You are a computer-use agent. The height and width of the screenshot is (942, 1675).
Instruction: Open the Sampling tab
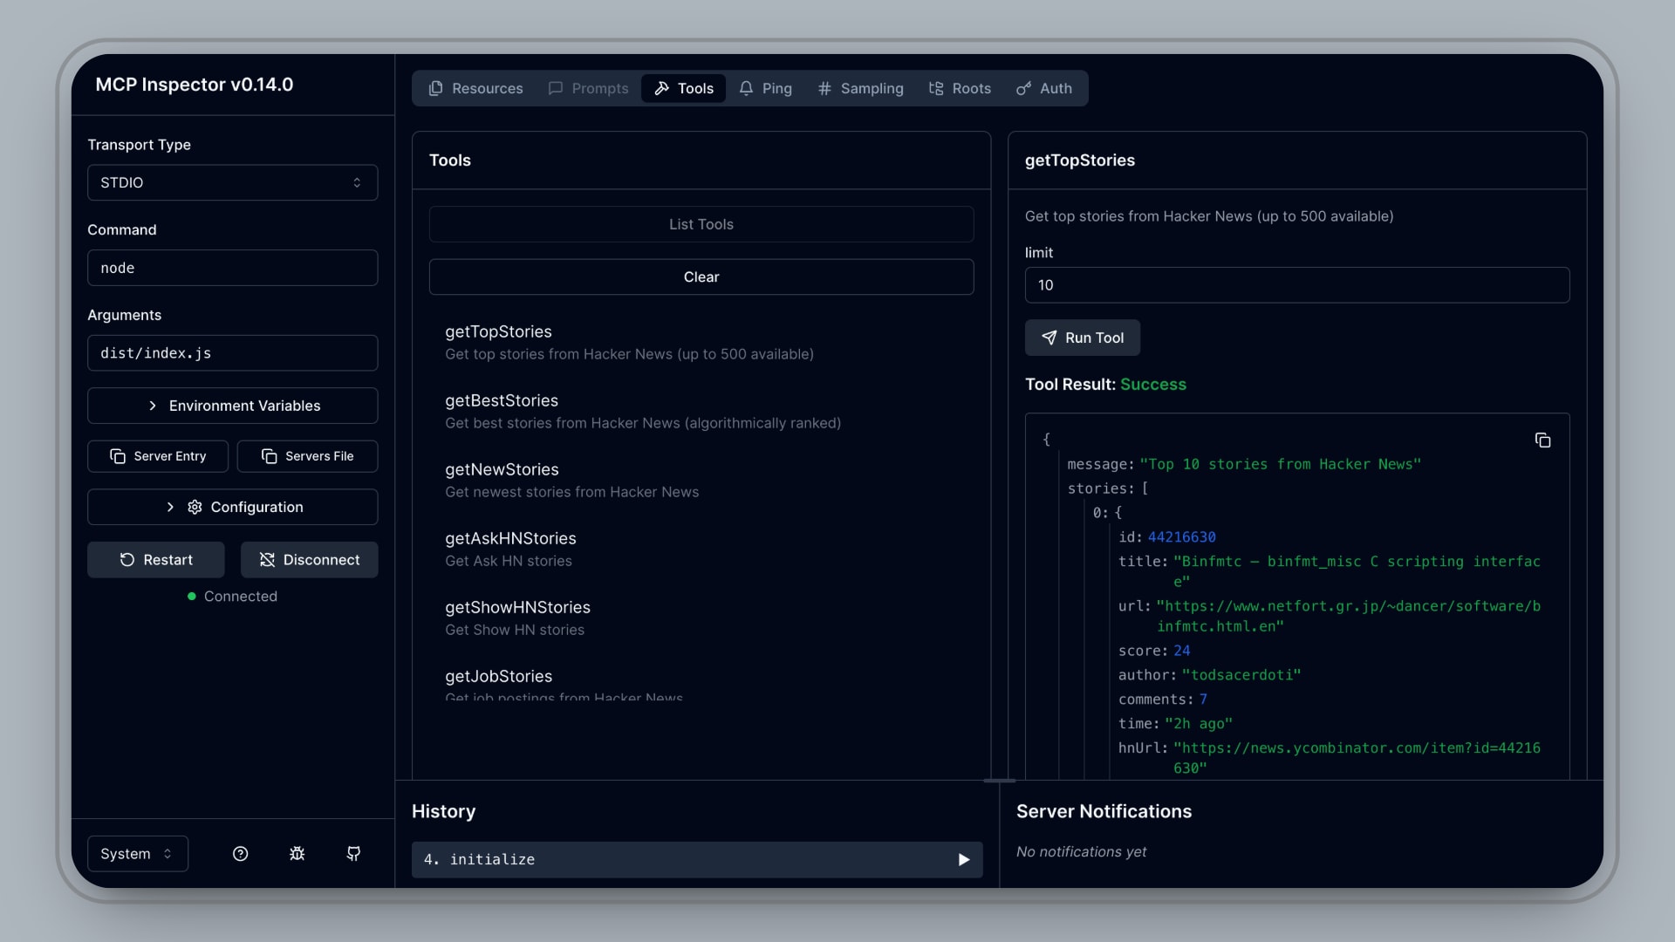click(x=860, y=88)
